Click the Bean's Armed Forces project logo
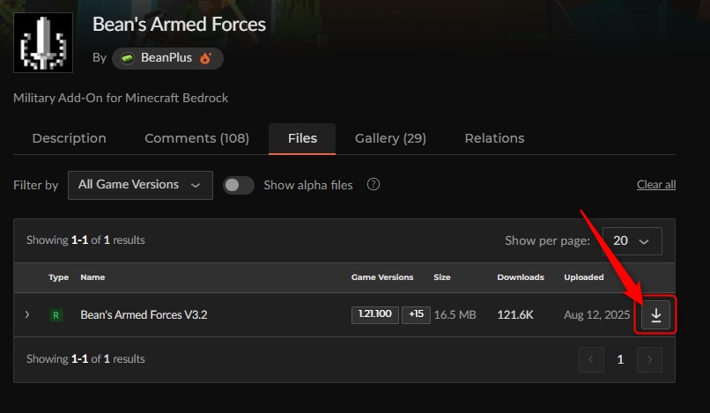The width and height of the screenshot is (710, 413). click(43, 42)
